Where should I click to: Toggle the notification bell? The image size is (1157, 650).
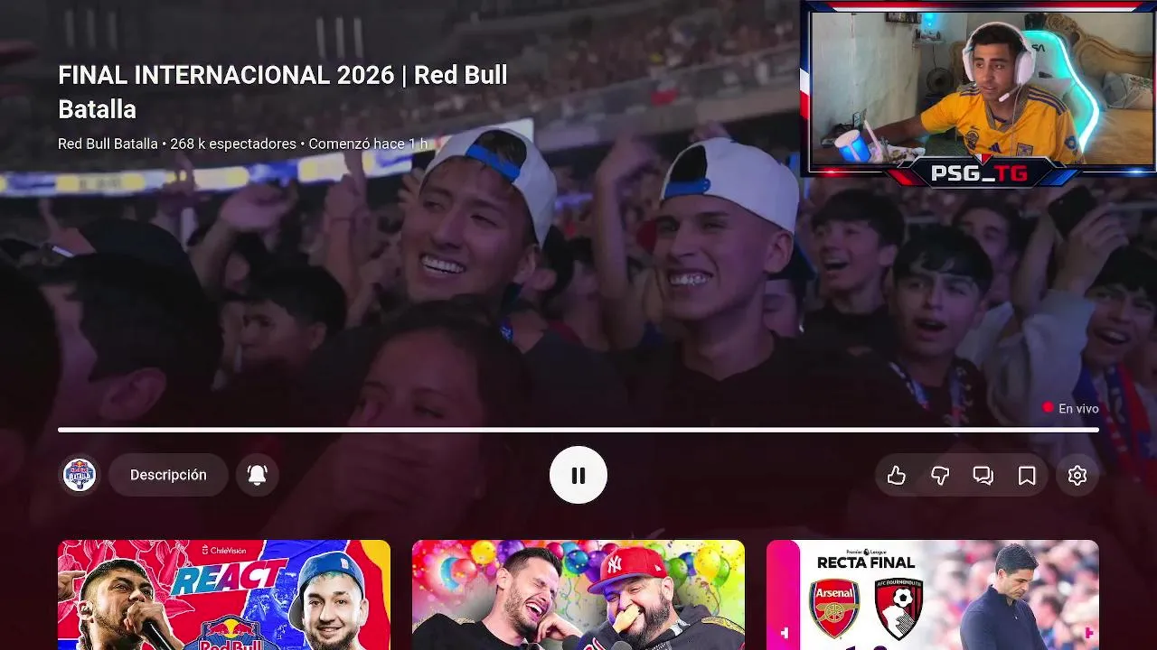(x=258, y=475)
